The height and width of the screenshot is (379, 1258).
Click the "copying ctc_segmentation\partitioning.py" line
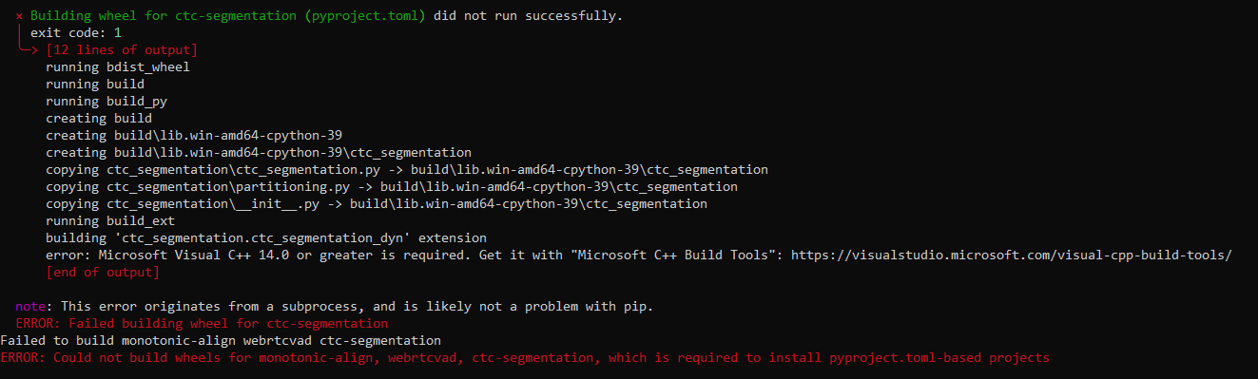392,187
